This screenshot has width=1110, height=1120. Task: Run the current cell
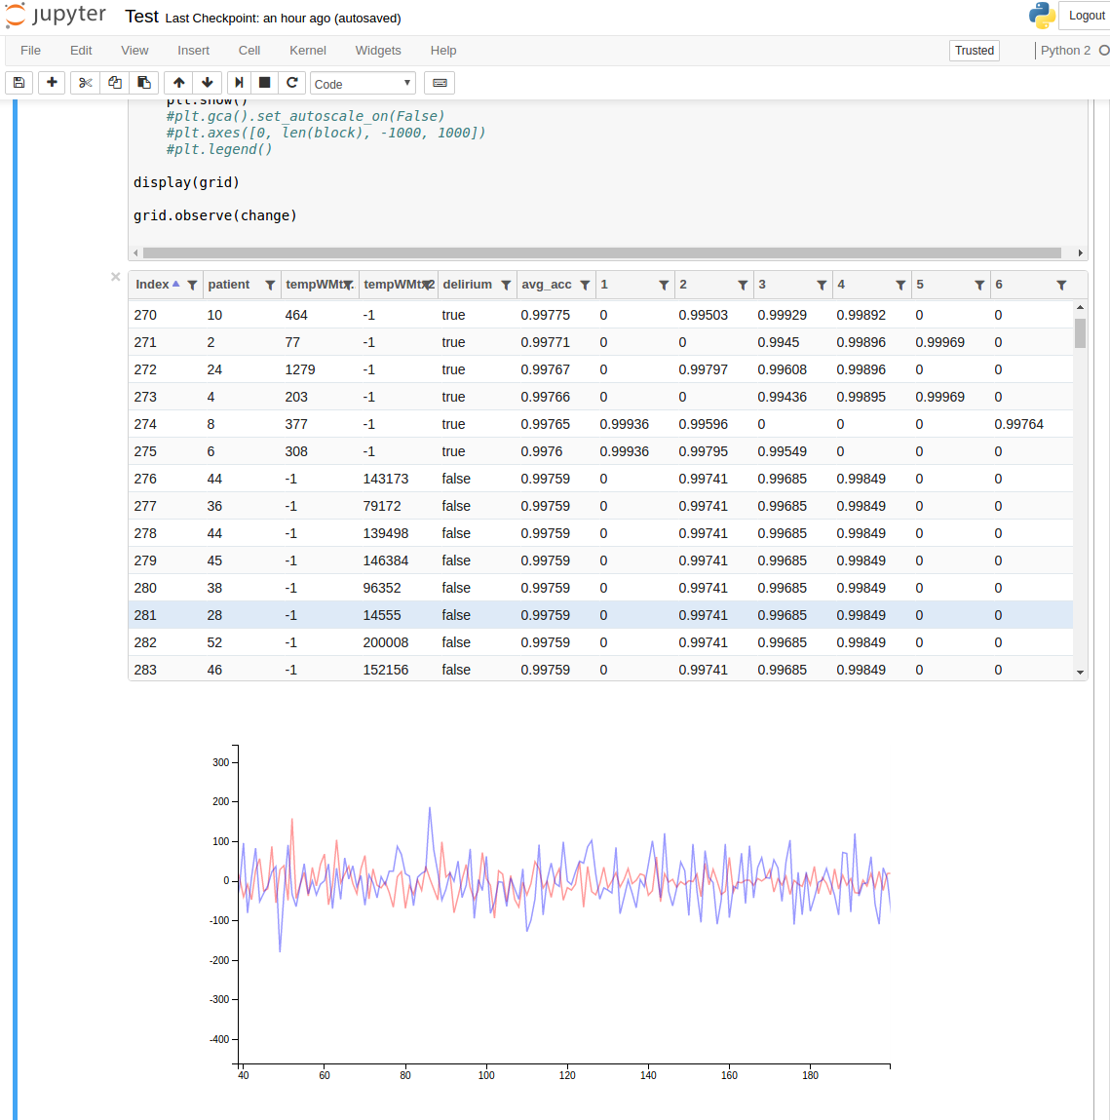click(x=239, y=83)
